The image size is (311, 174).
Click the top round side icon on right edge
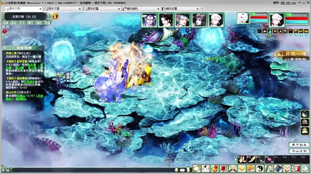[305, 114]
